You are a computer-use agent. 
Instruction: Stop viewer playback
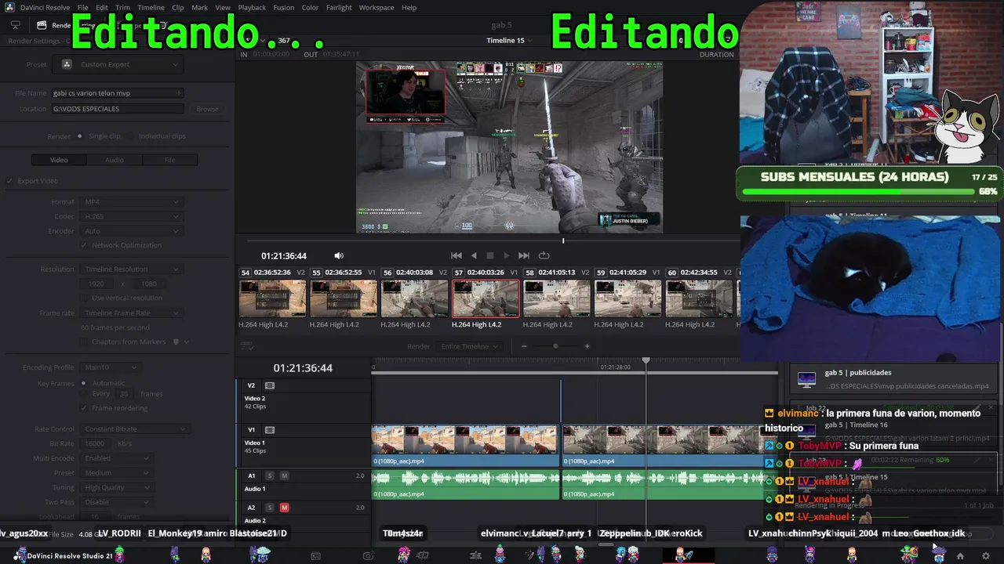(x=490, y=255)
